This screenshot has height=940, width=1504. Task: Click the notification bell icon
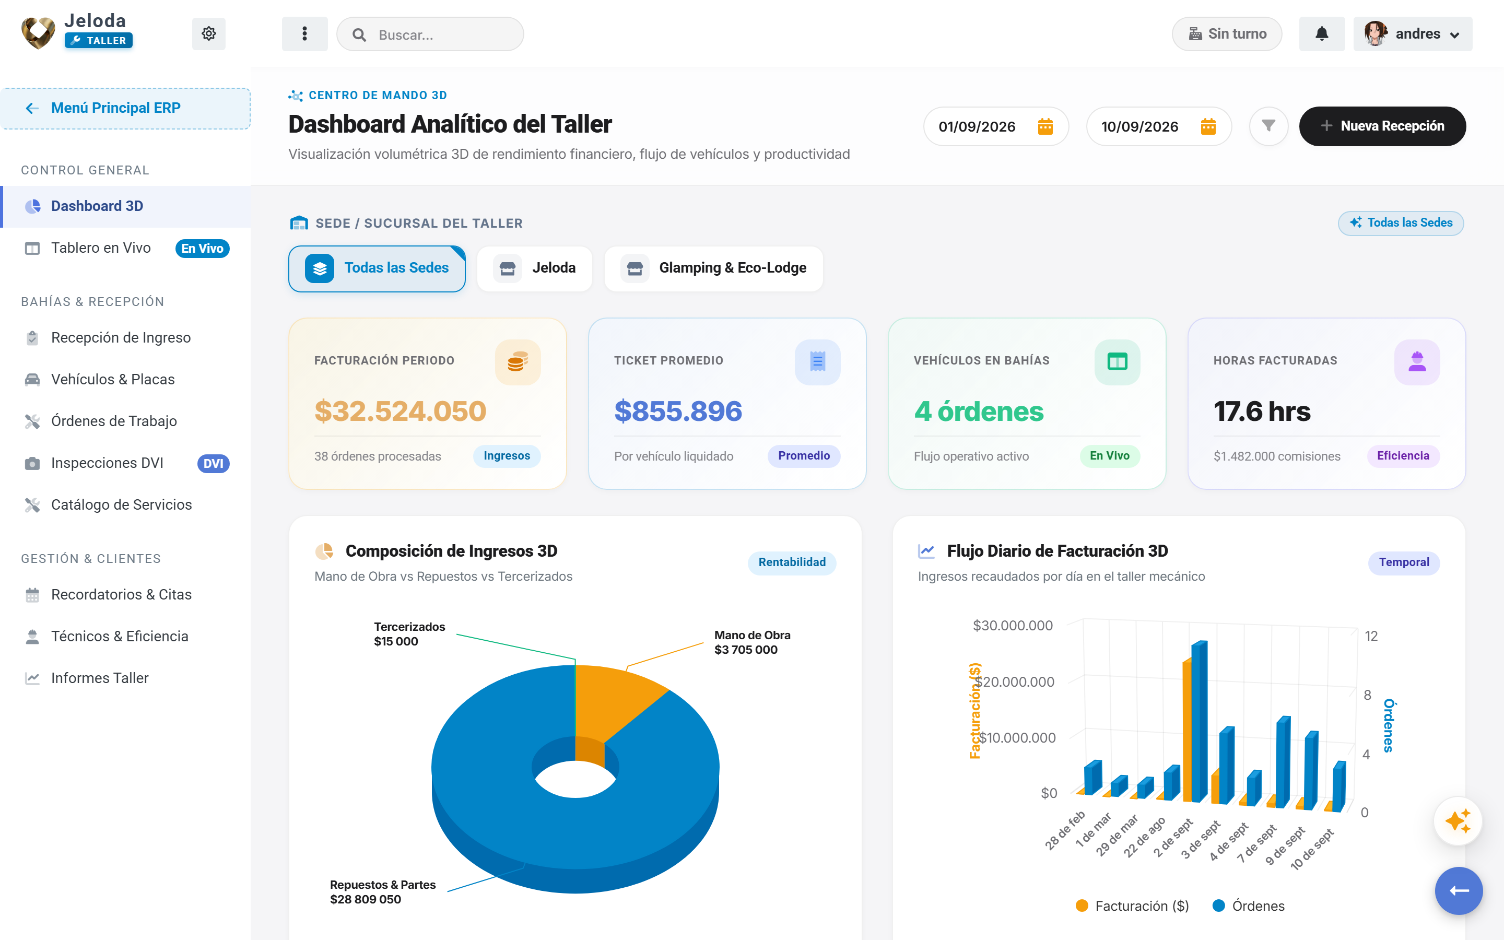coord(1322,33)
